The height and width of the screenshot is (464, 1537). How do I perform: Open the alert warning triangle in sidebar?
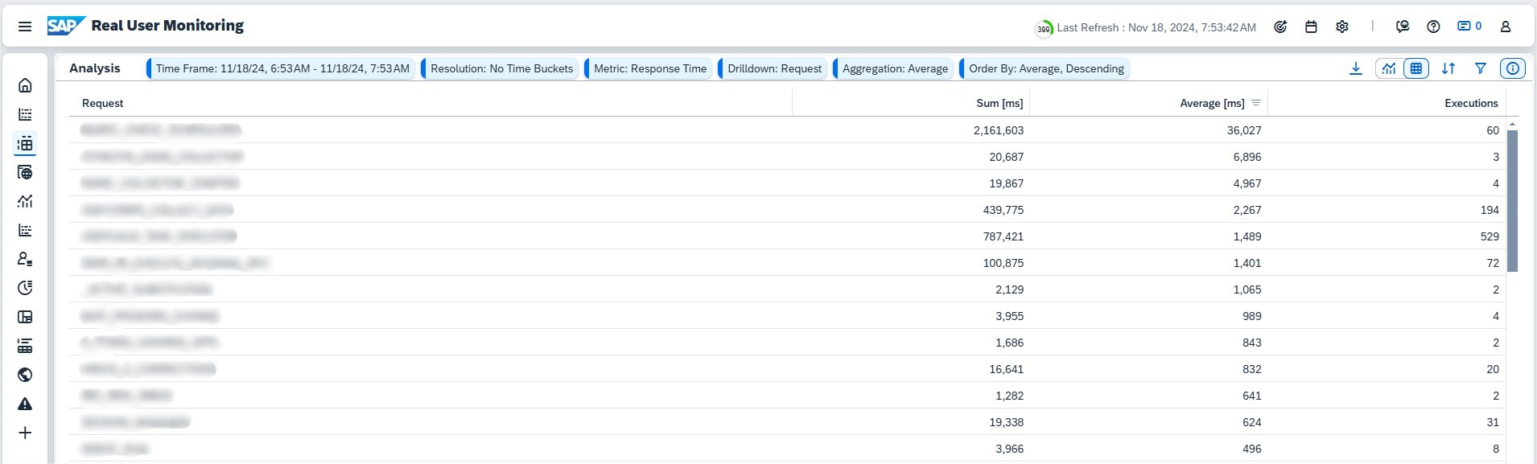tap(25, 404)
